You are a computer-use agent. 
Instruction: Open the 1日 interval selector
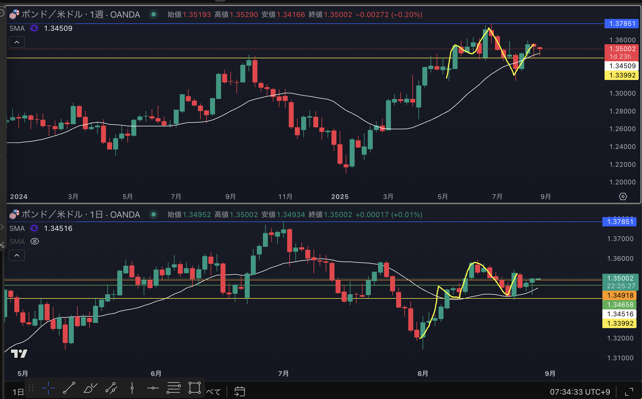18,392
